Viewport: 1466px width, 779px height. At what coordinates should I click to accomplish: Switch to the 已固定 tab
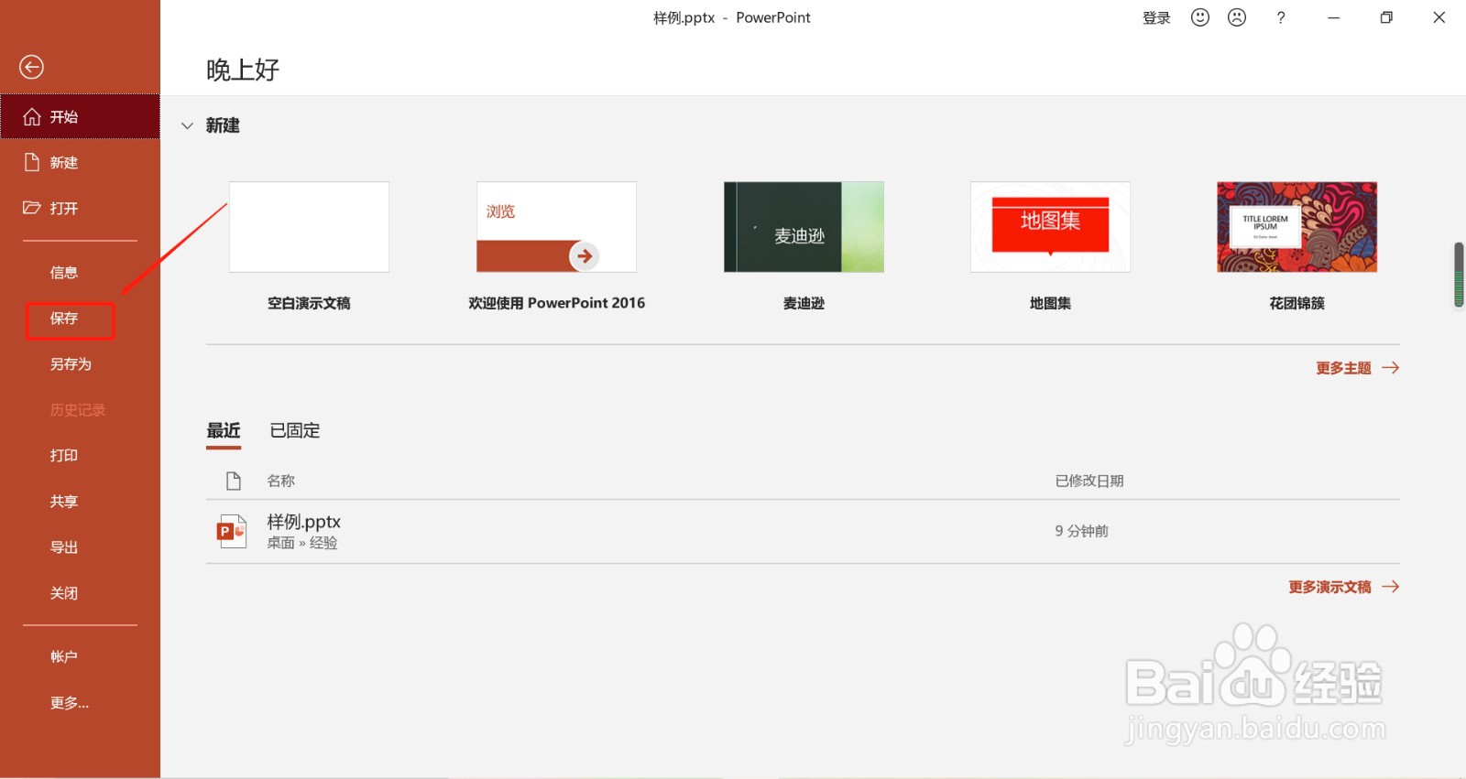pos(295,430)
